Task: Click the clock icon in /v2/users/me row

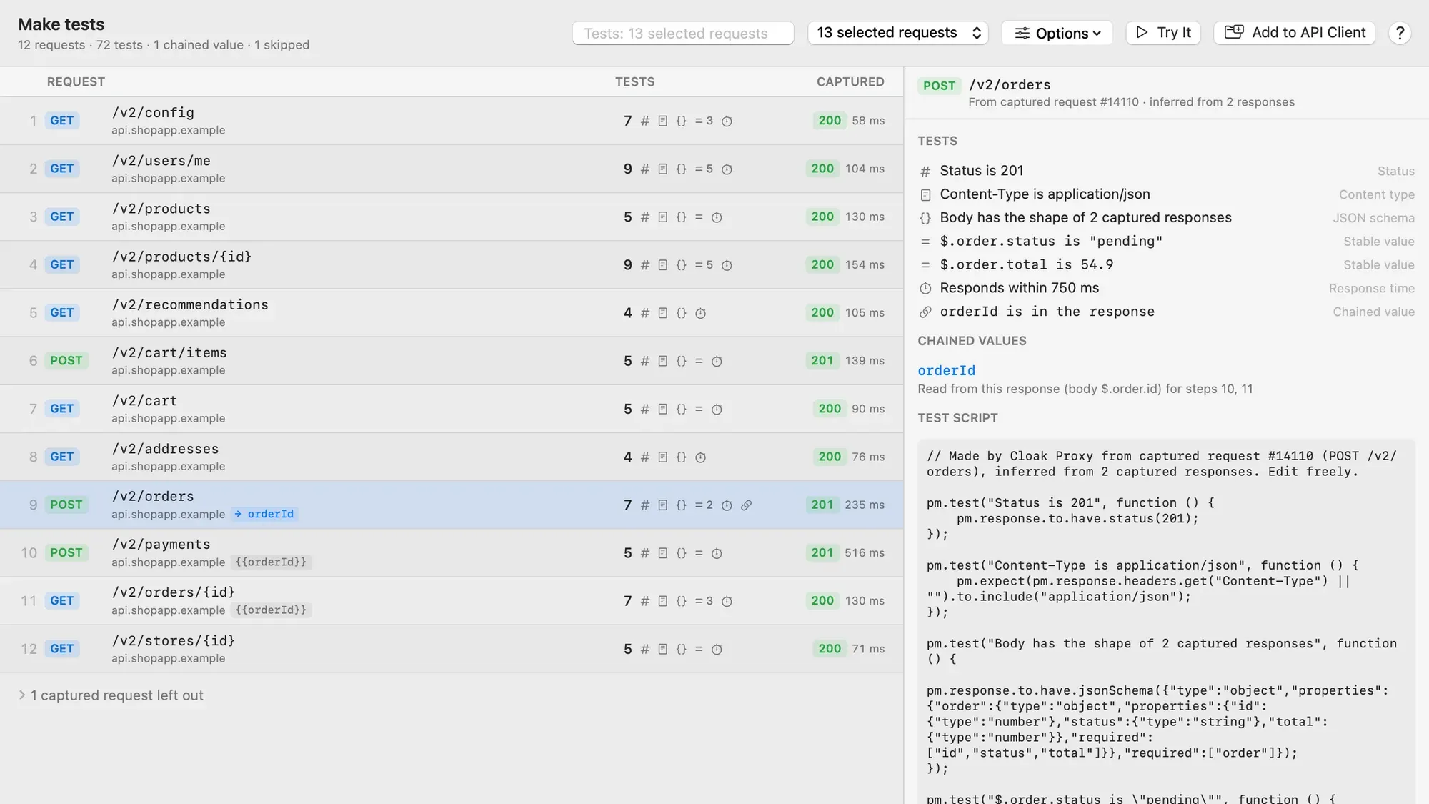Action: [x=727, y=169]
